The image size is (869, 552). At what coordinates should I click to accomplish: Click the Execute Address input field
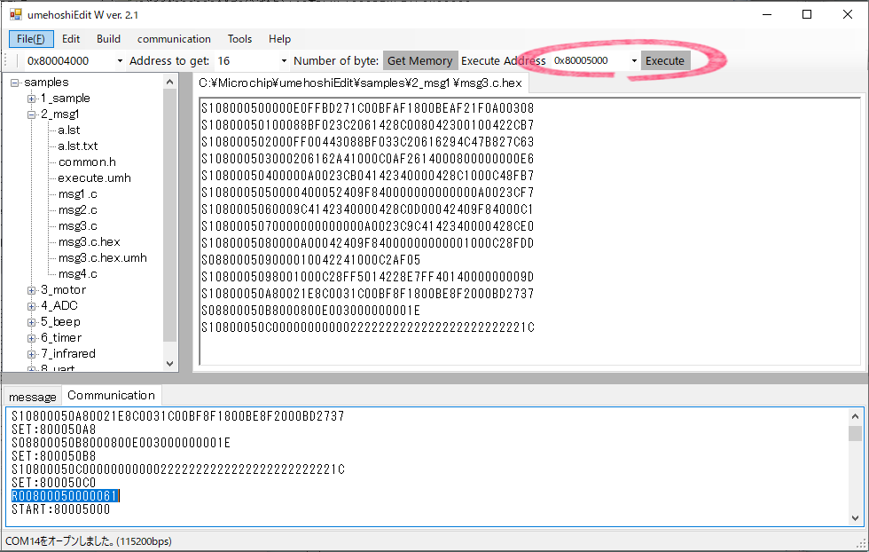(x=588, y=61)
